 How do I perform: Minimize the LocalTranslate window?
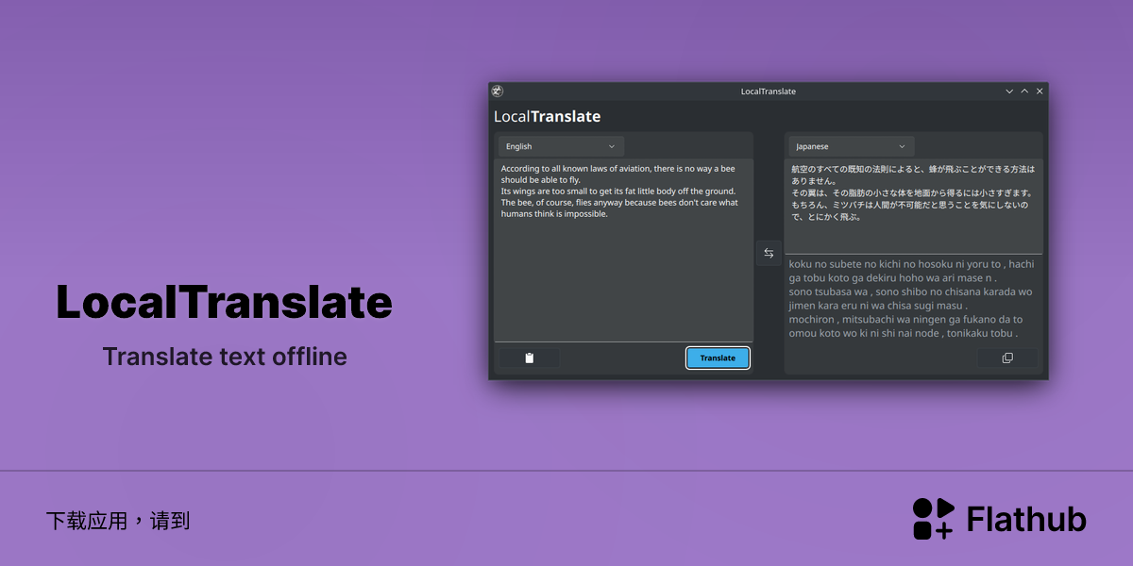1009,92
